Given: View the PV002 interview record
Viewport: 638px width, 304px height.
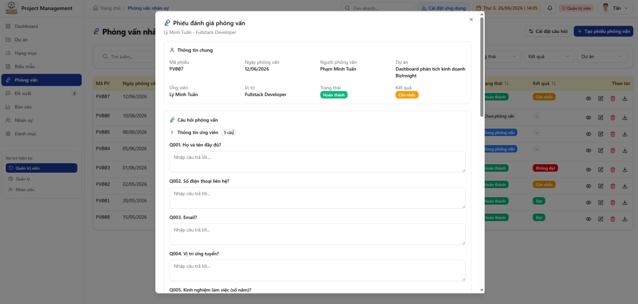Looking at the screenshot, I should coord(589,186).
